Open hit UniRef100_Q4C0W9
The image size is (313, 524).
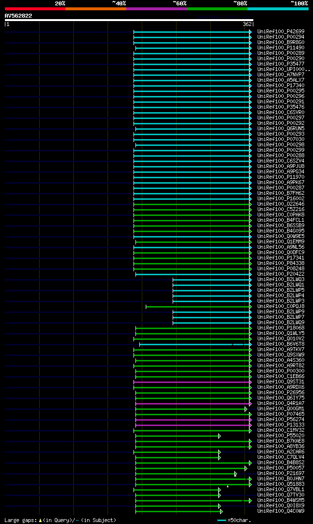281,511
